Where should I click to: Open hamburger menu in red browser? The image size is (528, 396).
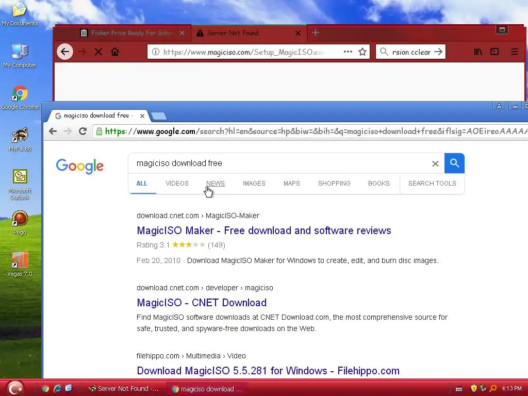click(514, 52)
